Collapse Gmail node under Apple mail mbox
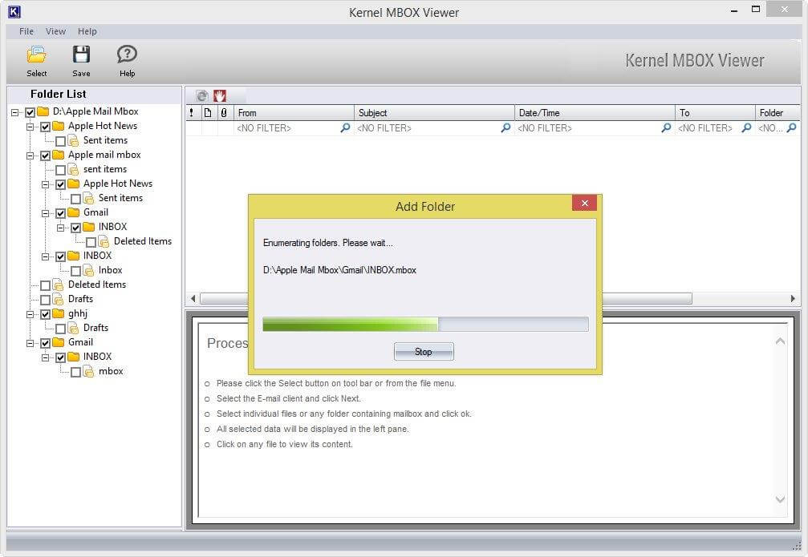 (46, 213)
